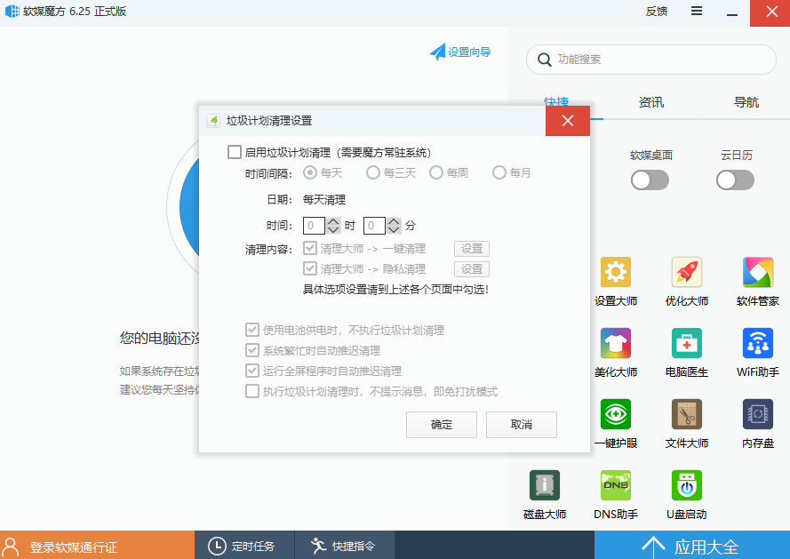The image size is (790, 559).
Task: Toggle 清理大师 -> 隐私清理 checkbox
Action: click(x=310, y=268)
